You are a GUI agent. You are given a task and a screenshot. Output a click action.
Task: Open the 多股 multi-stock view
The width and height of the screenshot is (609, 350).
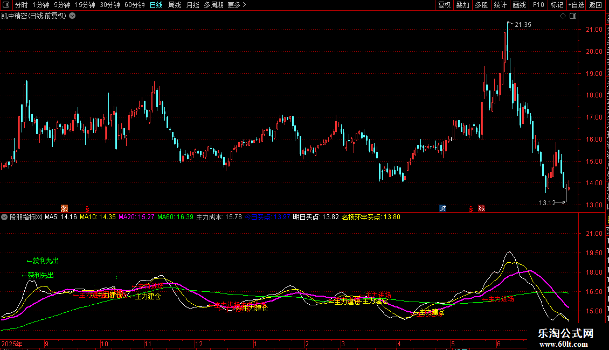pos(481,5)
